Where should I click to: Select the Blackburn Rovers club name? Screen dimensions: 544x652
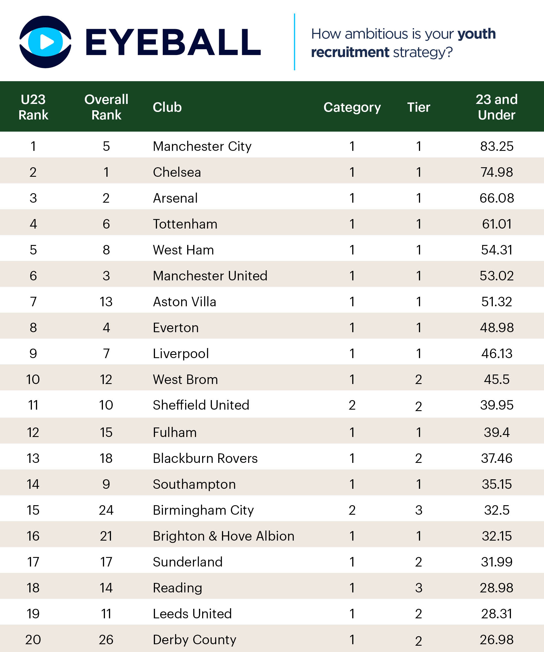(205, 458)
